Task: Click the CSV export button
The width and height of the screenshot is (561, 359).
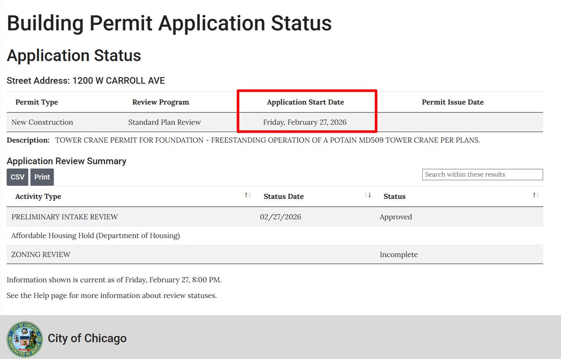Action: click(x=17, y=177)
